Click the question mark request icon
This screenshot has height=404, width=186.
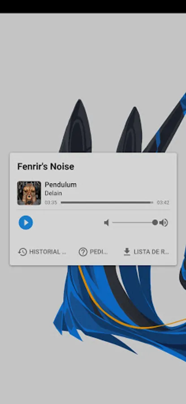click(x=83, y=252)
